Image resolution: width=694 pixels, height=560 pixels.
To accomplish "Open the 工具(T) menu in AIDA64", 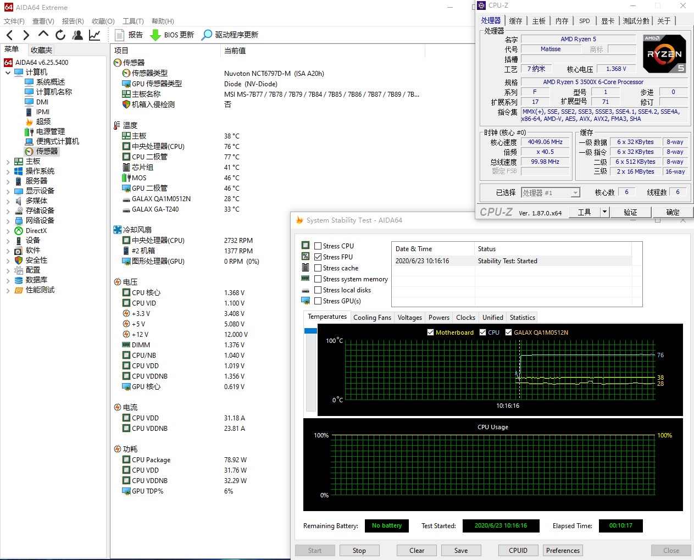I will [x=133, y=21].
